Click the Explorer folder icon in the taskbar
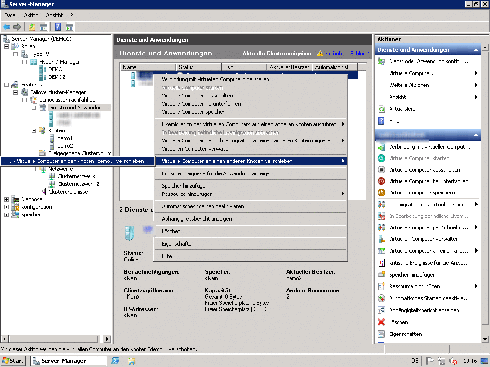Screen dimensions: 490x367 point(132,361)
